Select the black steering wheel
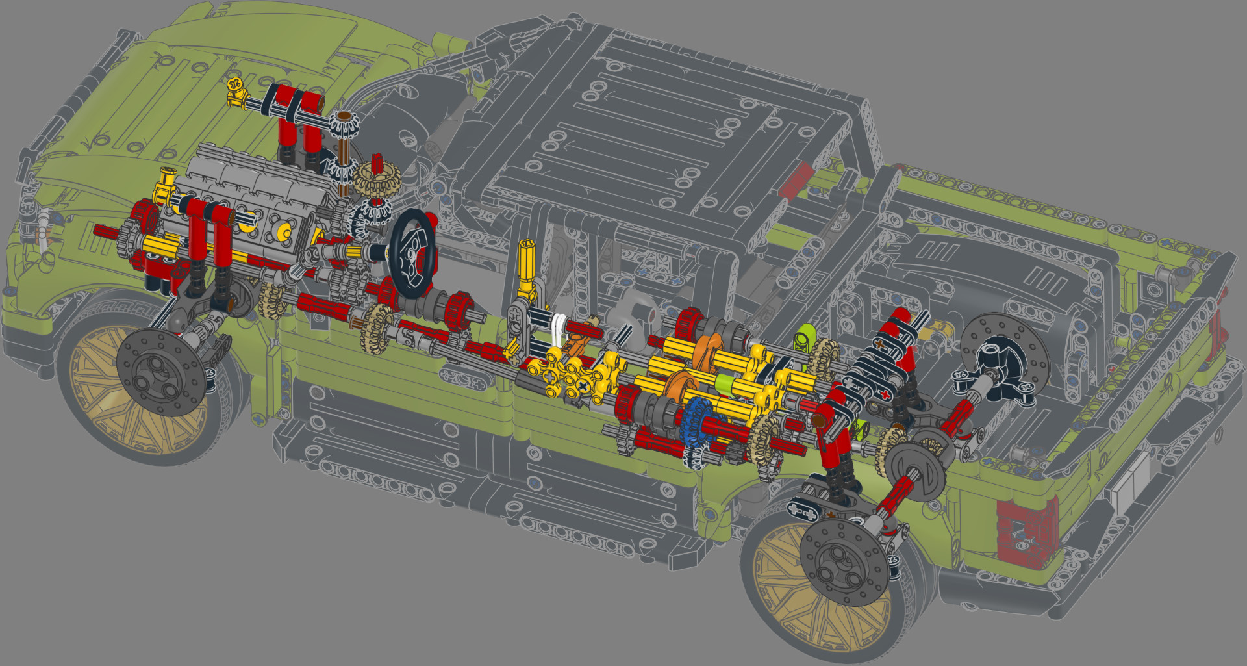 [x=412, y=254]
